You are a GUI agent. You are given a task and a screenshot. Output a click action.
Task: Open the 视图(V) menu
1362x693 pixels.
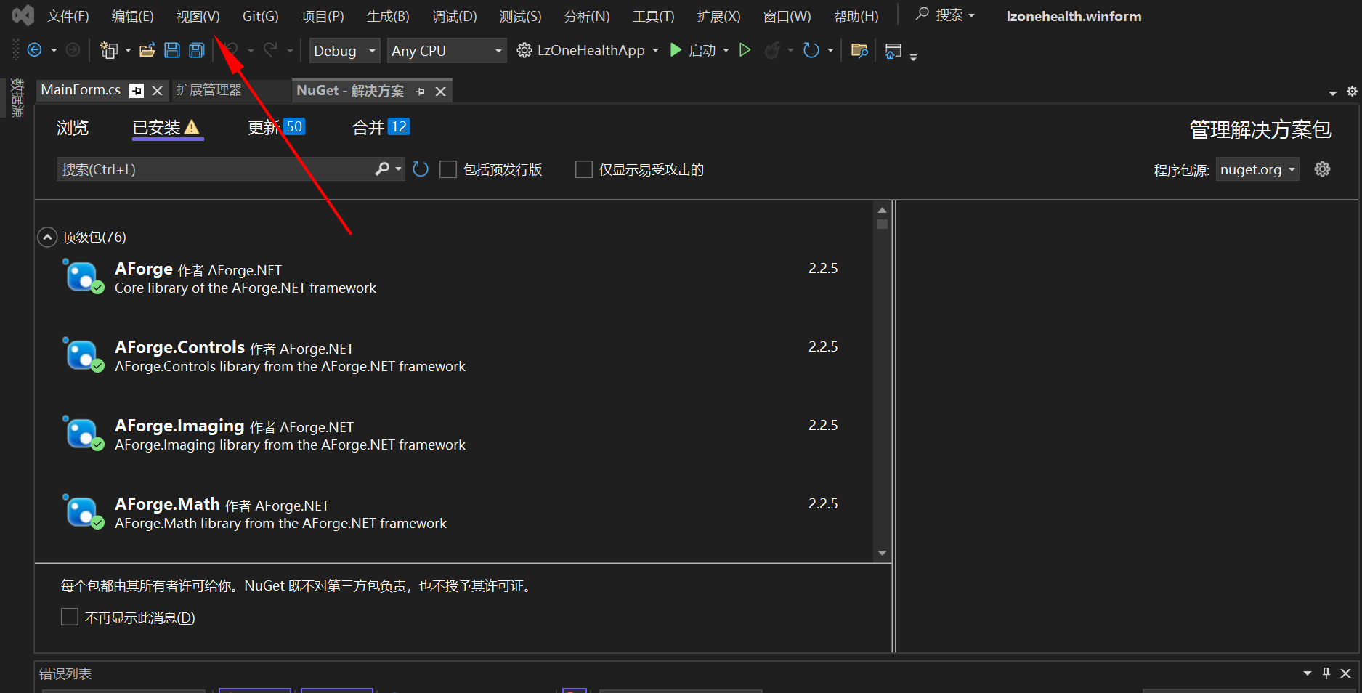click(x=198, y=16)
